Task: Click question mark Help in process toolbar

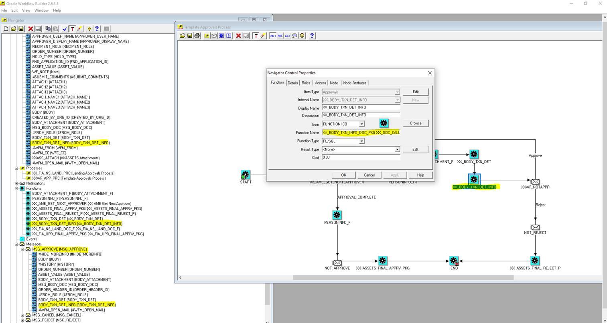Action: click(312, 36)
